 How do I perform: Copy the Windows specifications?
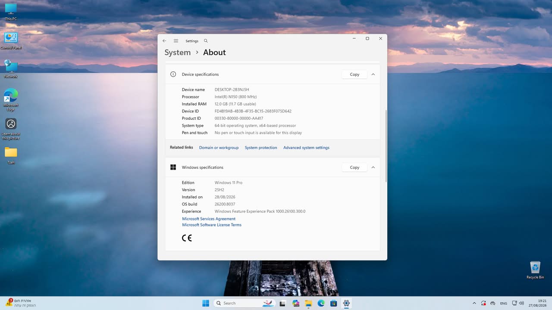click(x=354, y=167)
